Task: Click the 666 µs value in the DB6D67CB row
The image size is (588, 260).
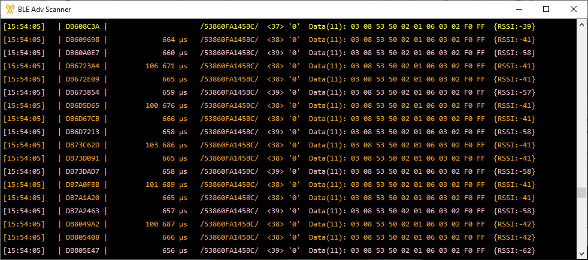Action: point(175,119)
